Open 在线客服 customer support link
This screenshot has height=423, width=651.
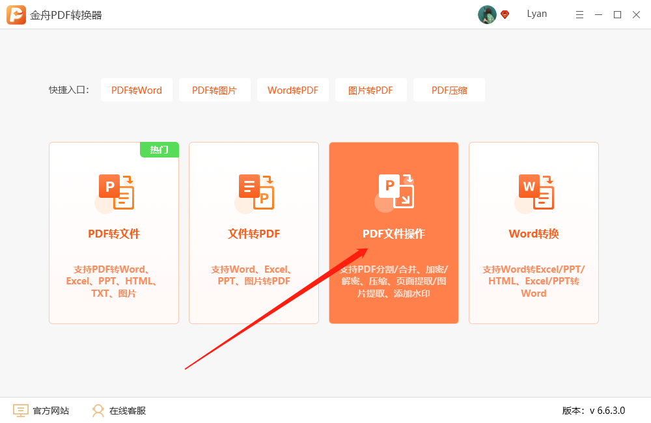pos(128,411)
